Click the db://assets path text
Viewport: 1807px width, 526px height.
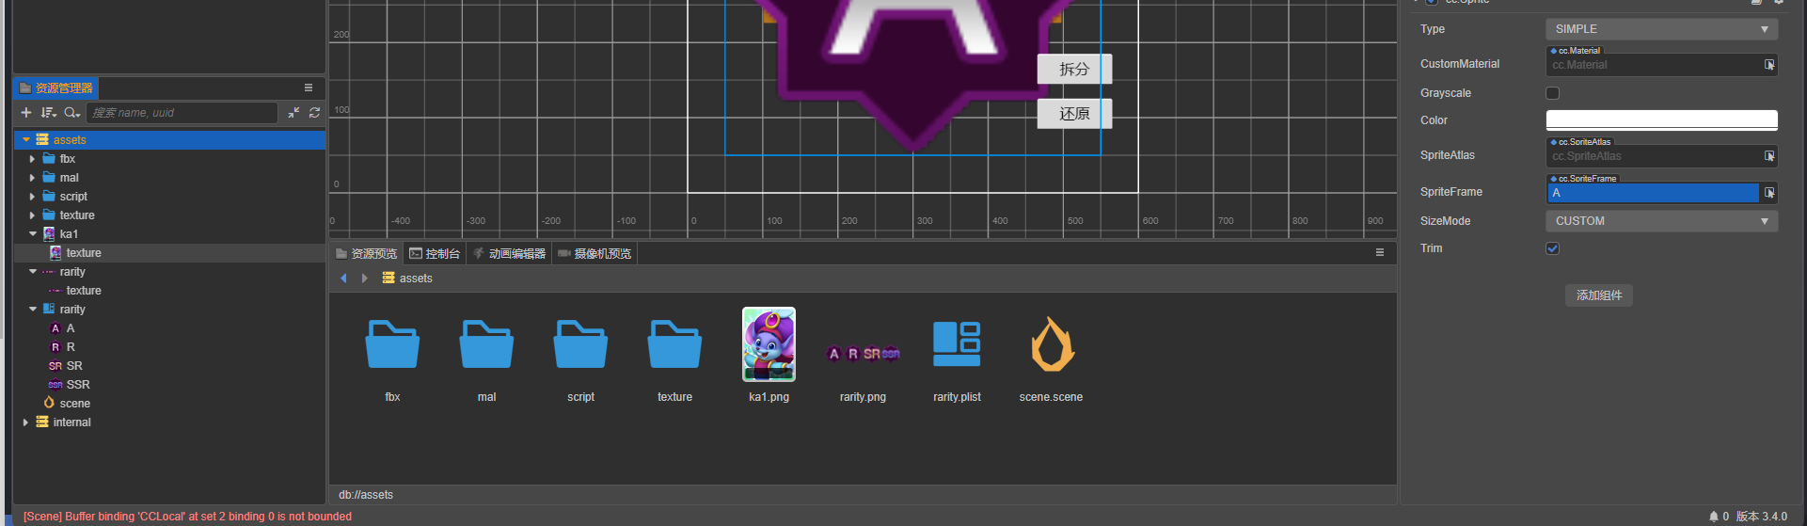pos(366,495)
